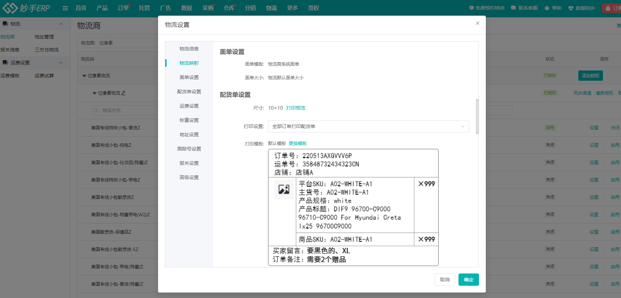Image resolution: width=621 pixels, height=298 pixels.
Task: Select the 运费设置 tab in dialog
Action: [x=189, y=106]
